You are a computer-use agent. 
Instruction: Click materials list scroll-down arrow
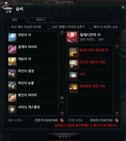(117, 114)
